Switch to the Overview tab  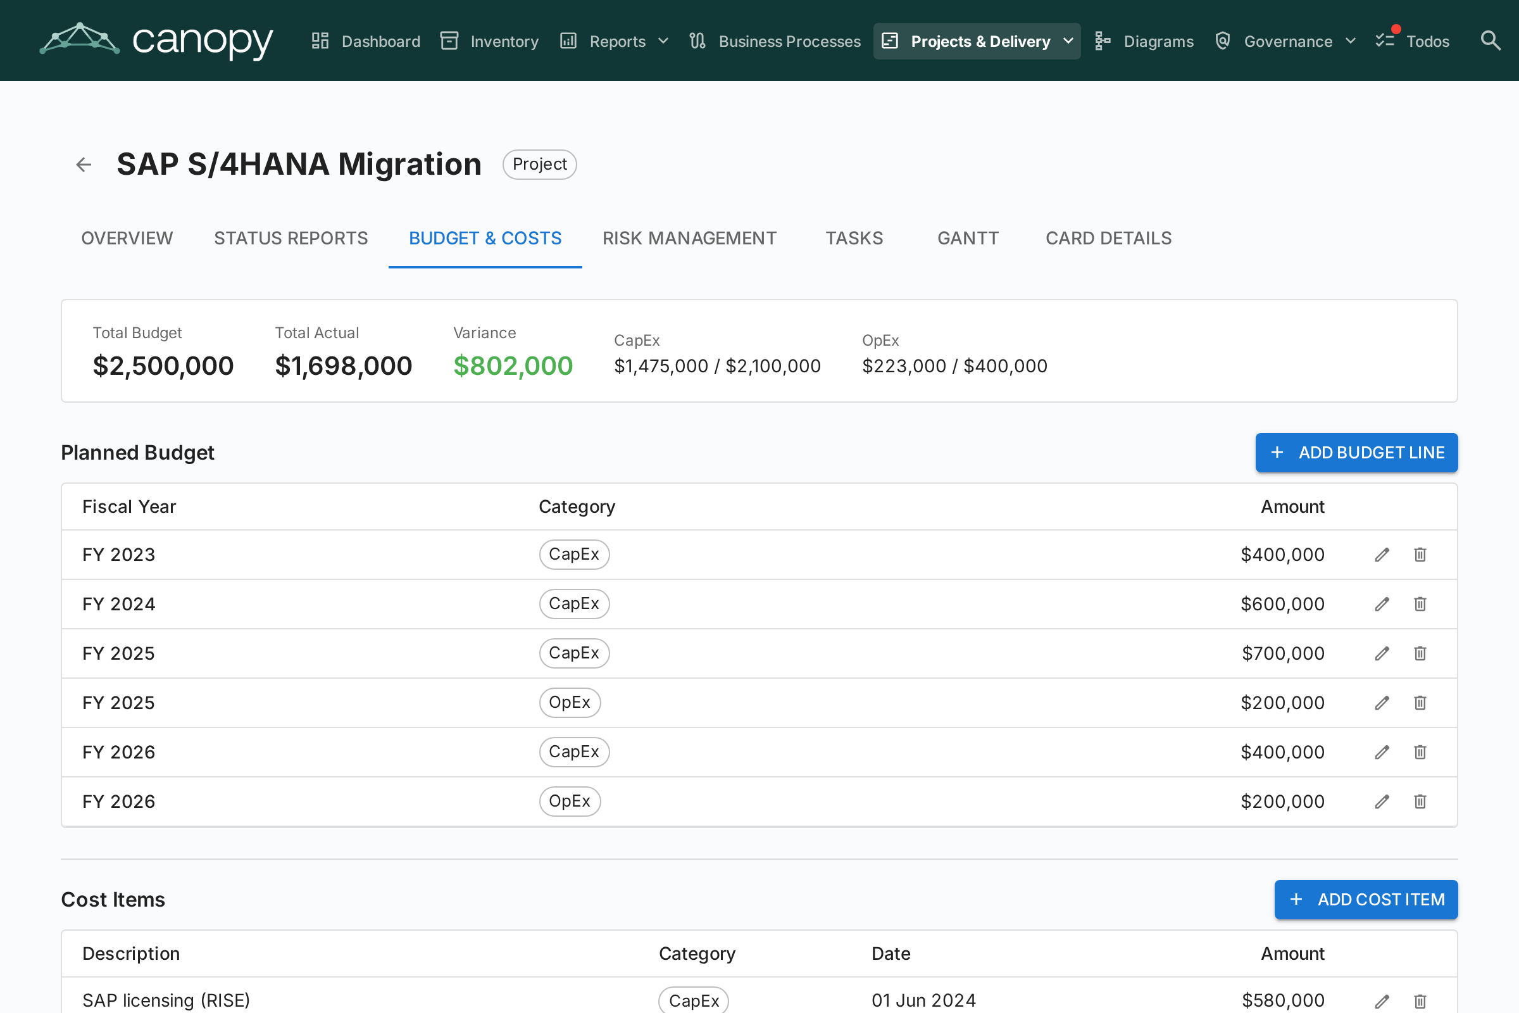pyautogui.click(x=127, y=239)
